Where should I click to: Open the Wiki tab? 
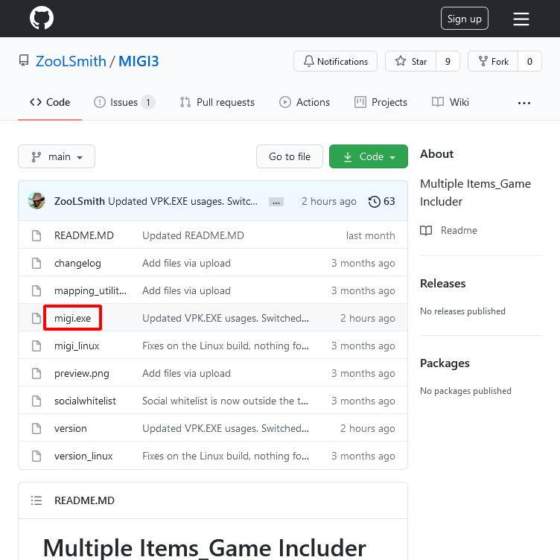click(450, 102)
